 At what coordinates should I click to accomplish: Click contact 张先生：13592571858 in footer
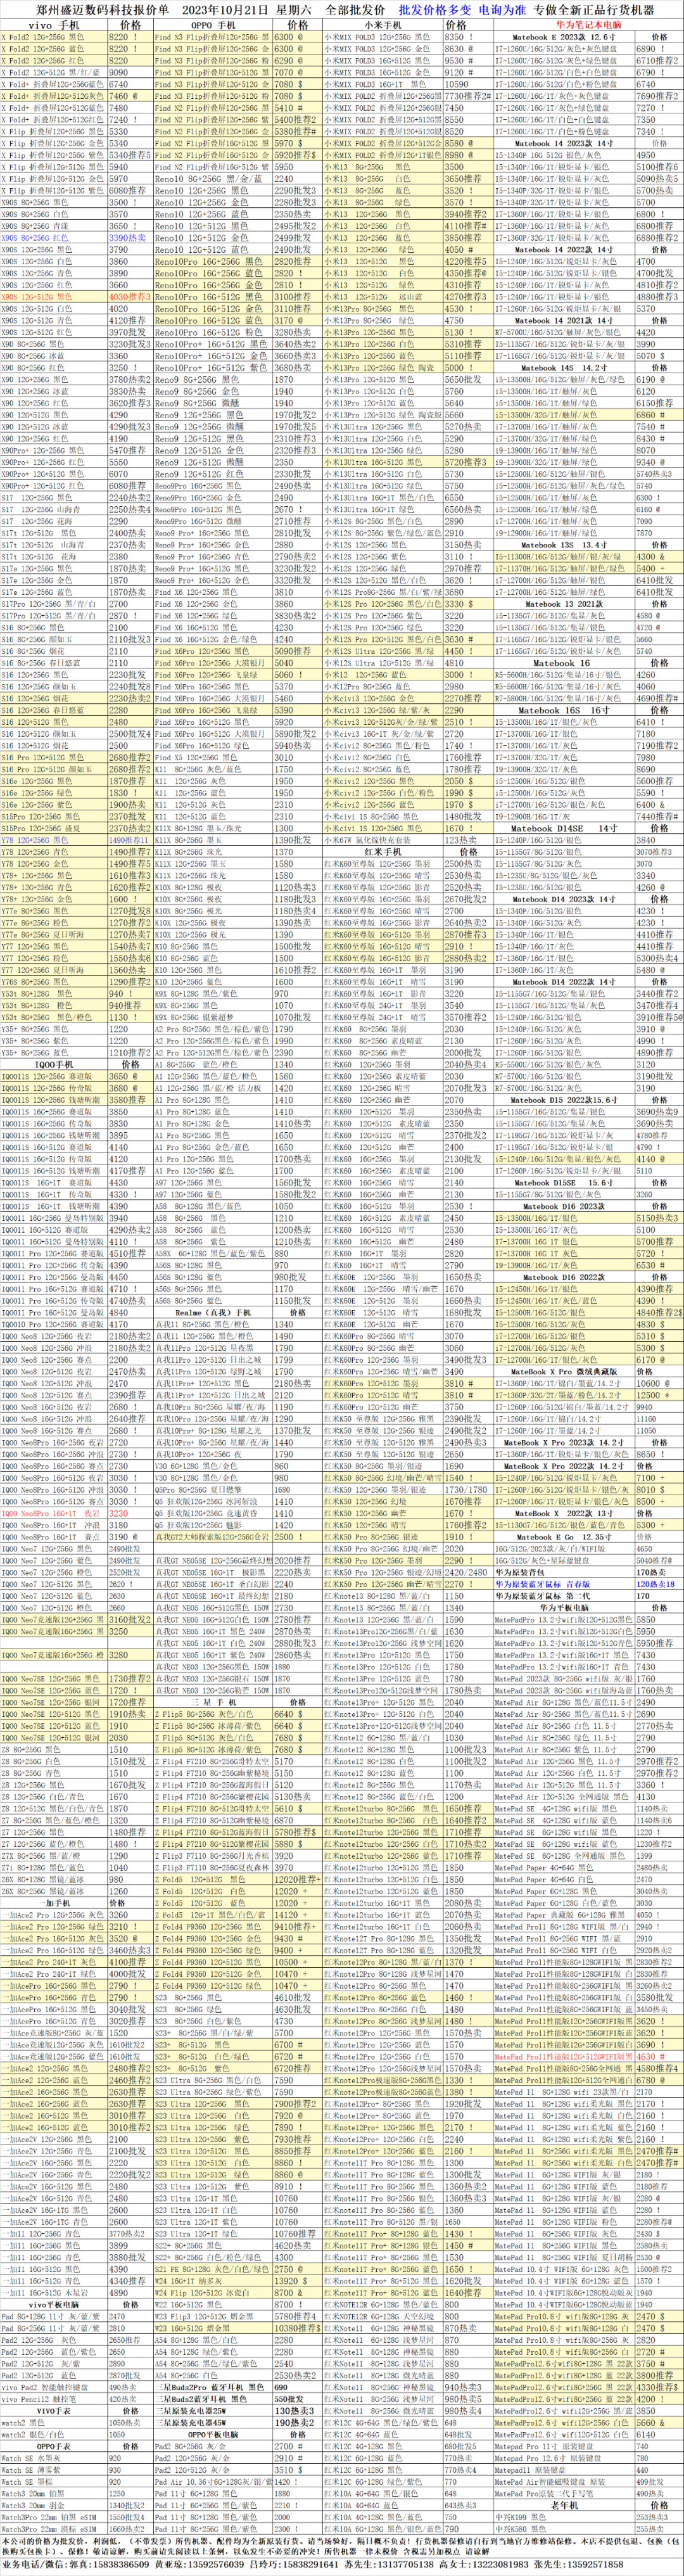pyautogui.click(x=579, y=2566)
